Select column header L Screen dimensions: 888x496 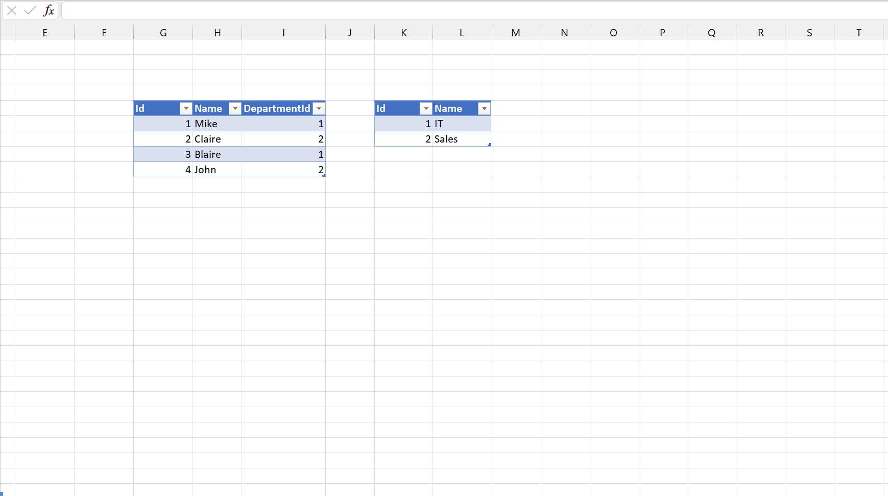coord(461,32)
